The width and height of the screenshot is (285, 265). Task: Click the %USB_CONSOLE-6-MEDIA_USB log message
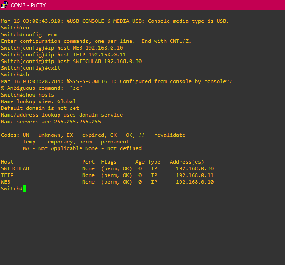[115, 21]
